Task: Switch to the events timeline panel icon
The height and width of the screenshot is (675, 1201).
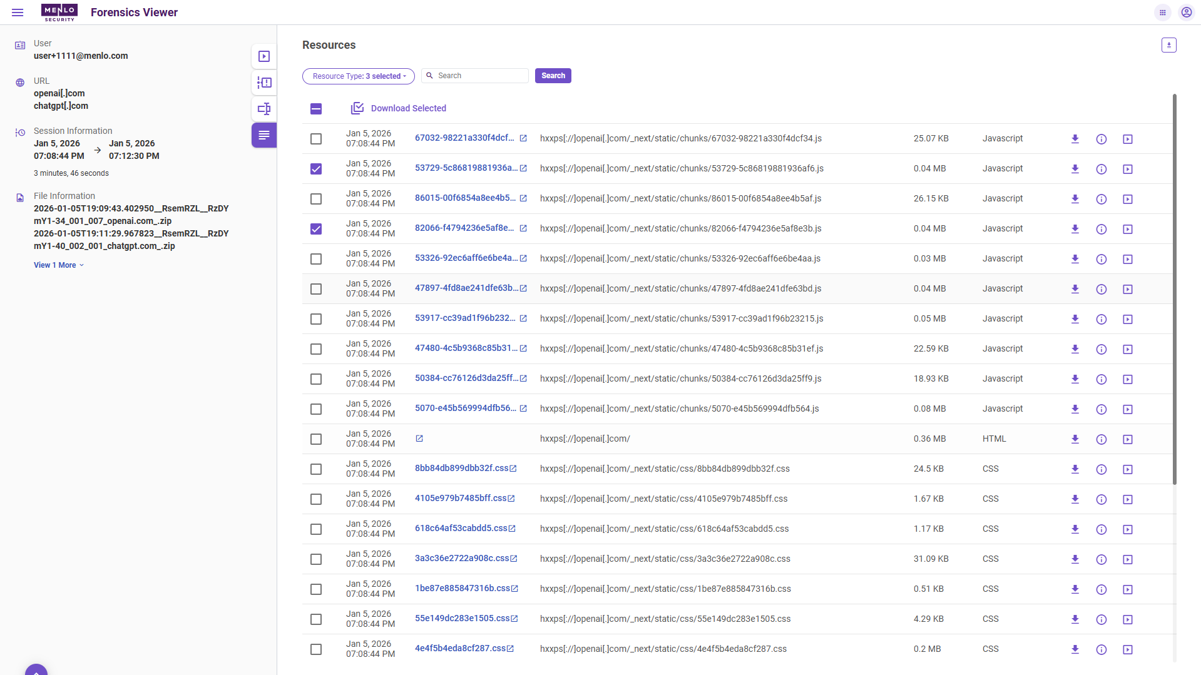Action: [264, 83]
